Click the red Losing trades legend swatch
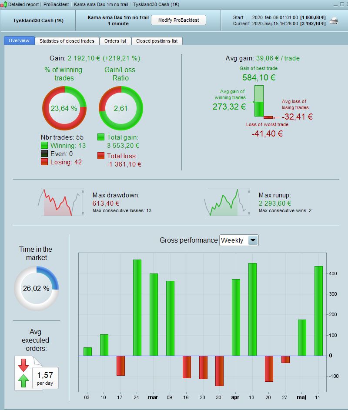 (44, 162)
